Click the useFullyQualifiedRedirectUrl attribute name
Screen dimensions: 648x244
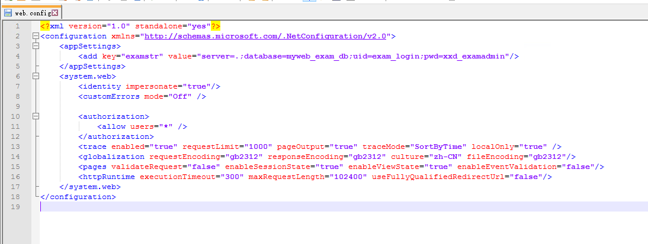[438, 177]
